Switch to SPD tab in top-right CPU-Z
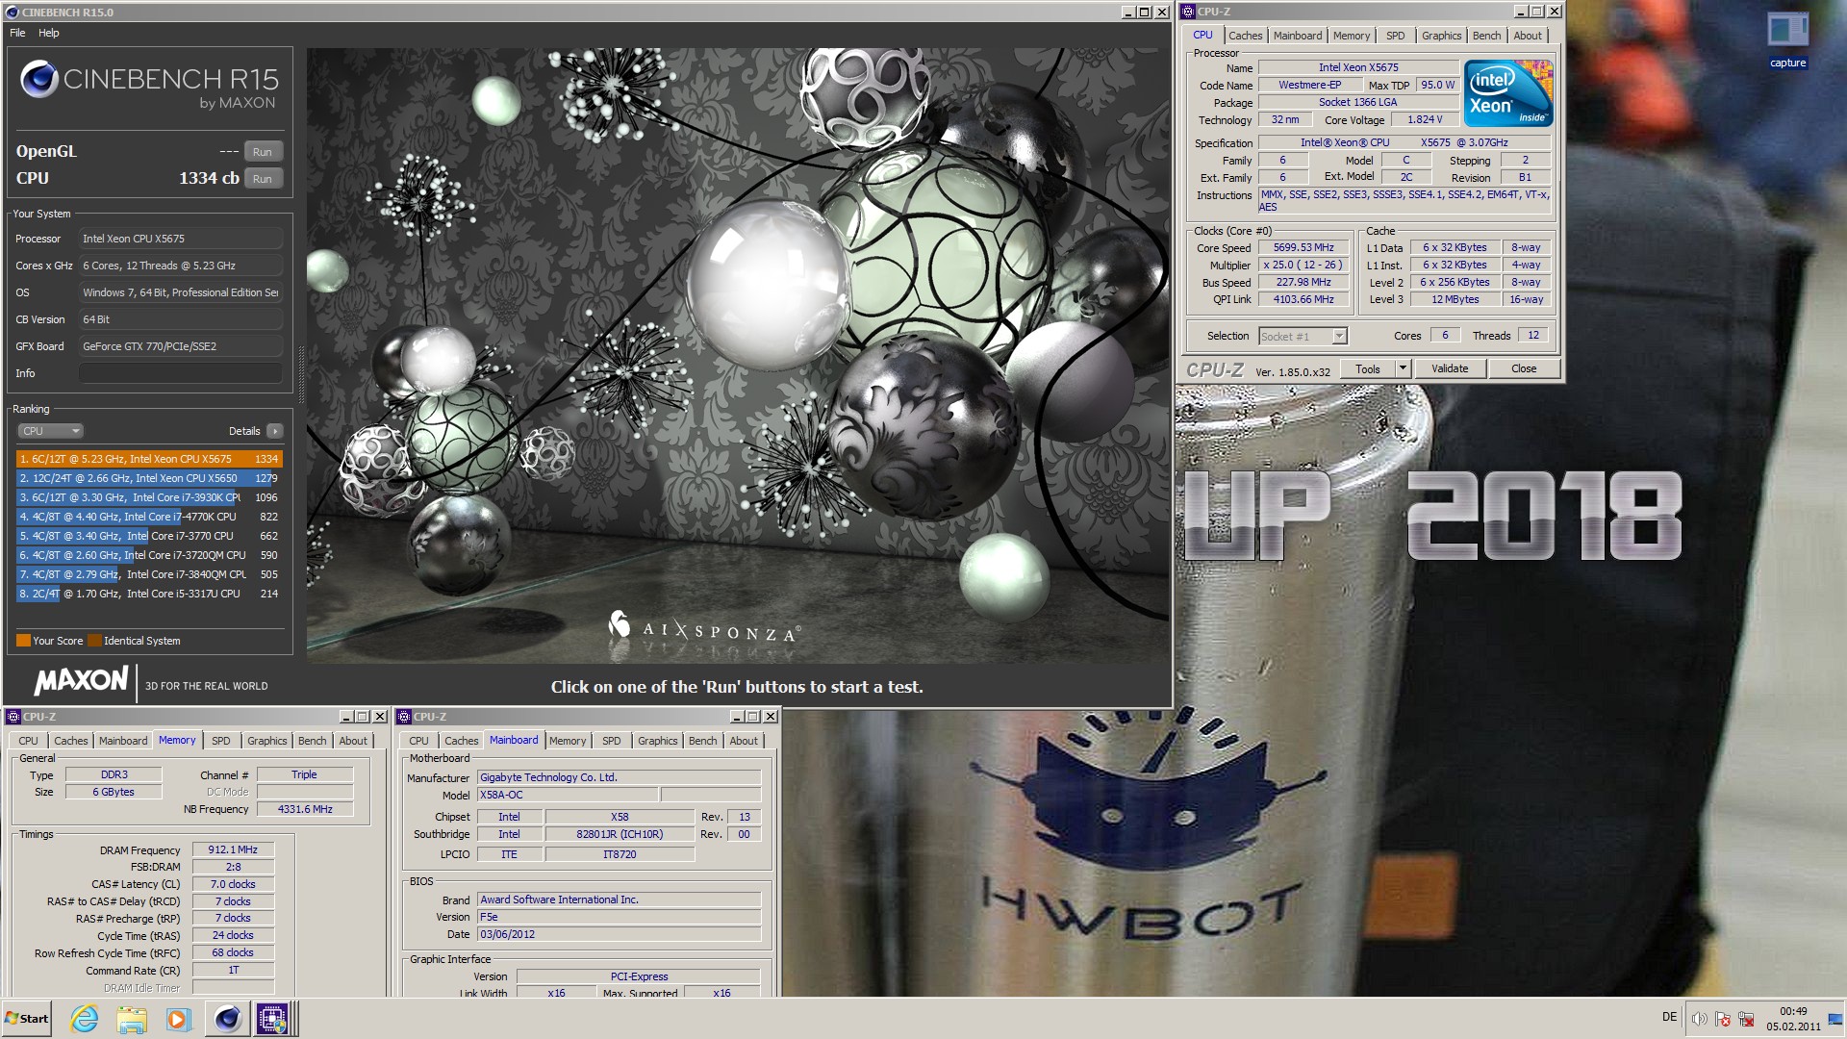The image size is (1847, 1039). pyautogui.click(x=1395, y=36)
